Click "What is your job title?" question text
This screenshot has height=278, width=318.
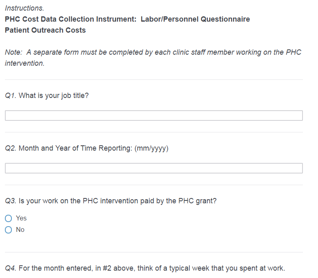click(54, 96)
